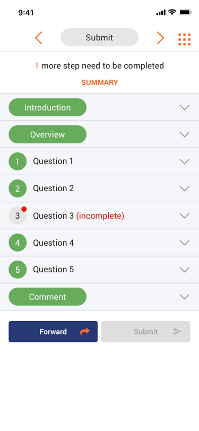Expand the Comment section chevron

185,297
